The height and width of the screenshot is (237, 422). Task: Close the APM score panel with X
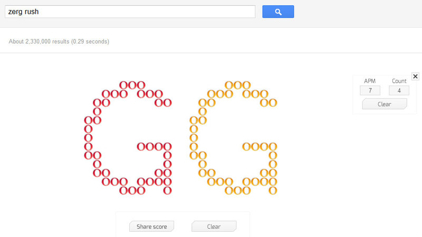(415, 76)
